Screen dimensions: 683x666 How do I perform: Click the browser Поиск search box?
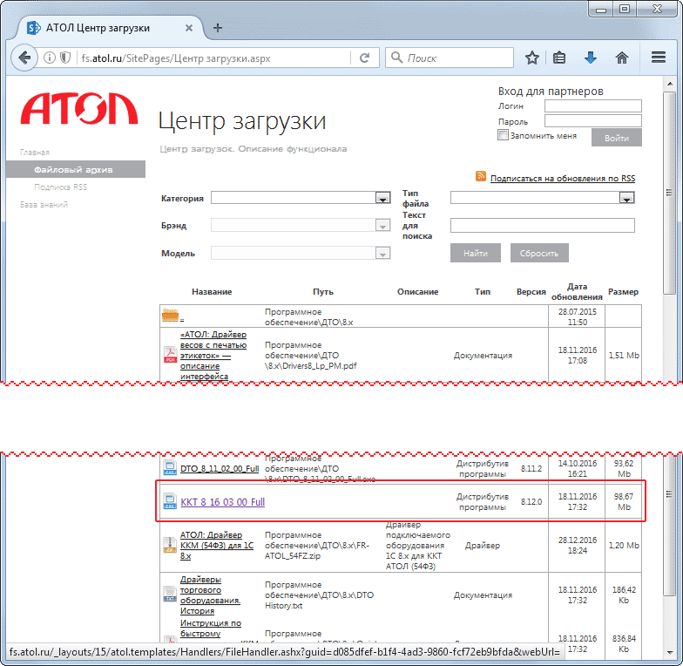point(450,58)
